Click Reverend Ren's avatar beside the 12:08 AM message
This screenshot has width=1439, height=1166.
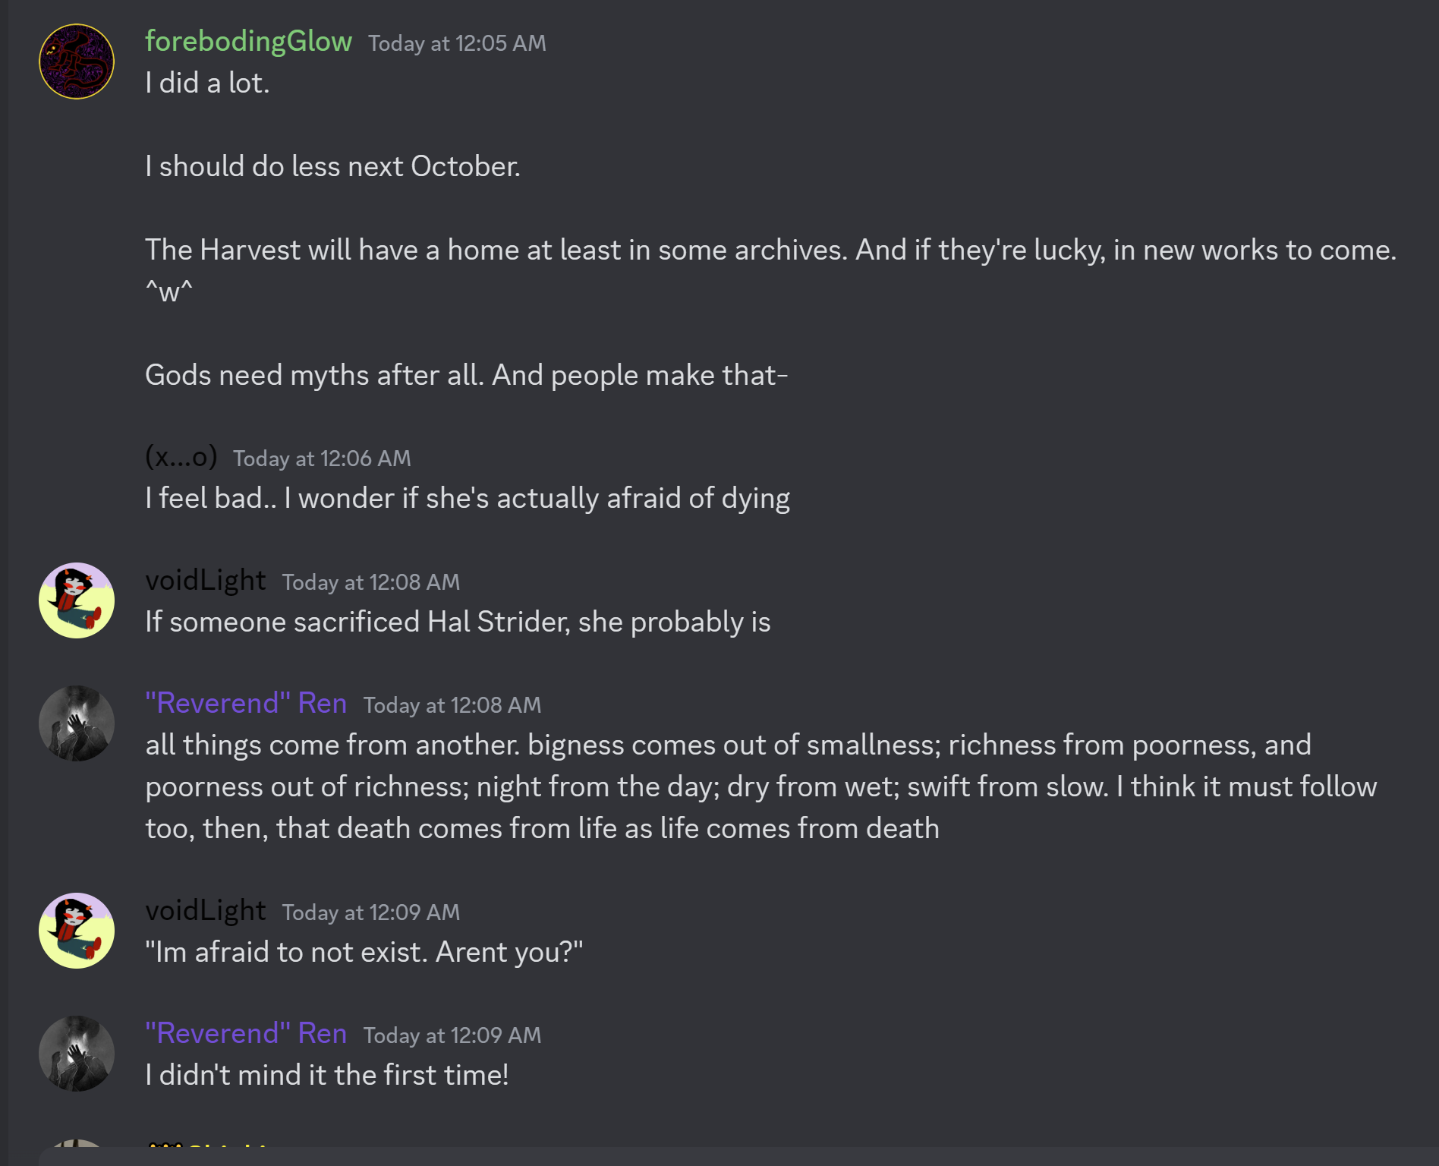click(77, 723)
